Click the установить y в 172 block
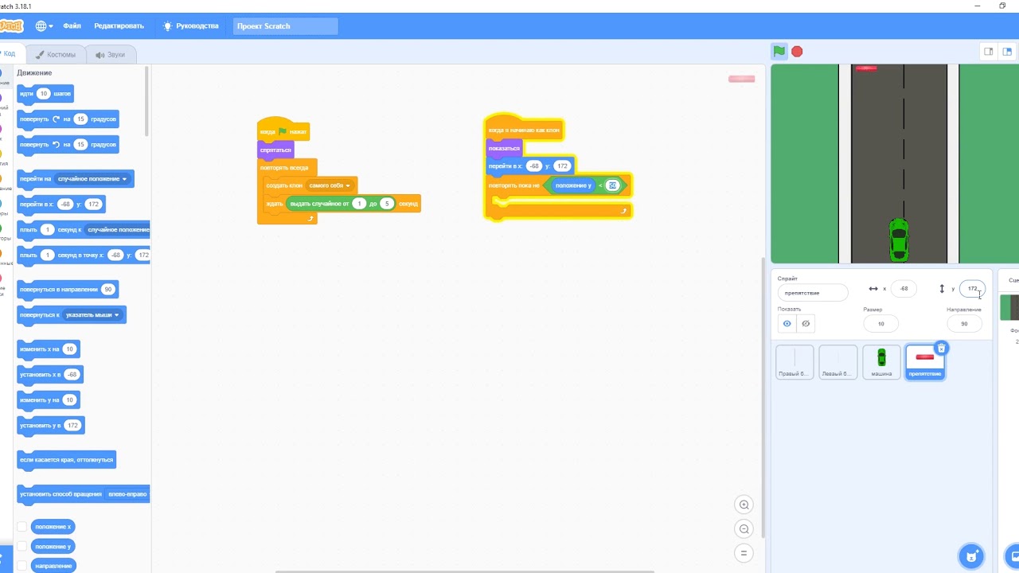This screenshot has width=1019, height=573. [x=51, y=426]
